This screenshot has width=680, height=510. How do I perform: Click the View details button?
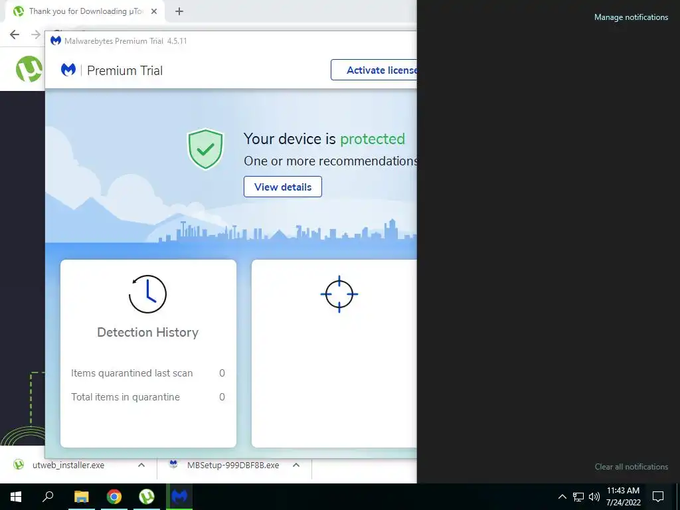pyautogui.click(x=283, y=187)
